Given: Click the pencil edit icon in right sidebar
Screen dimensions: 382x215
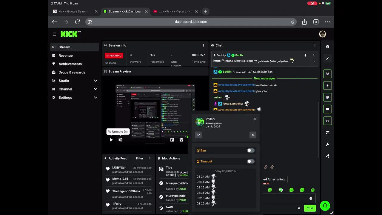Looking at the screenshot, I should tap(327, 59).
